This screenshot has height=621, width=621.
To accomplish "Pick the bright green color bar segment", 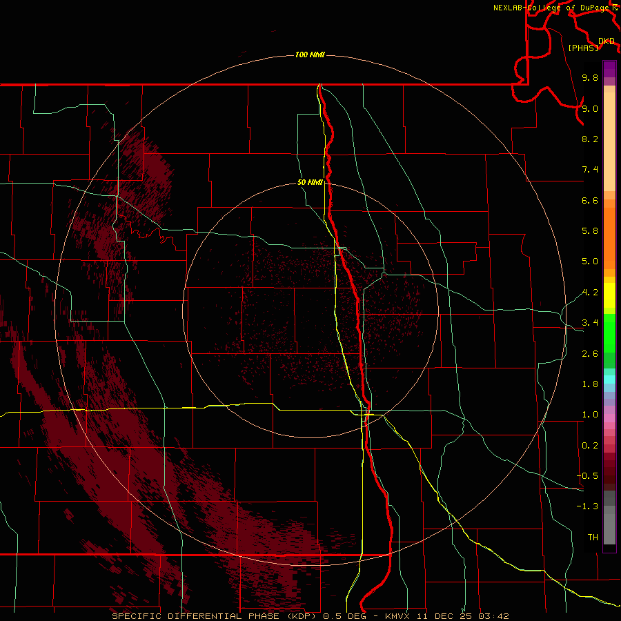I will point(609,333).
